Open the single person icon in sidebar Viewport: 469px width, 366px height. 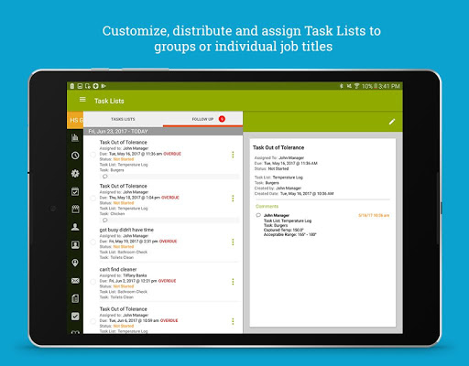[75, 227]
